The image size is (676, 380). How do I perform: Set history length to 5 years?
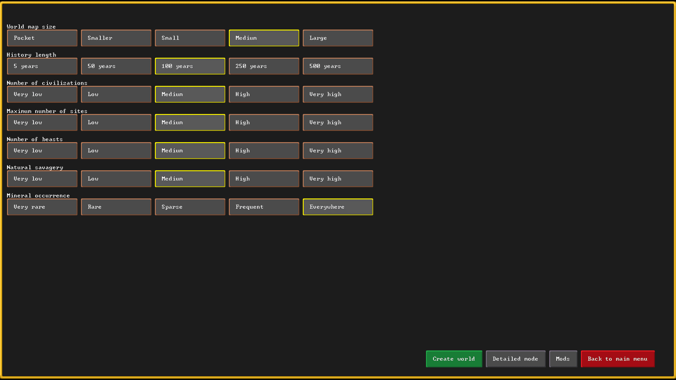point(42,66)
